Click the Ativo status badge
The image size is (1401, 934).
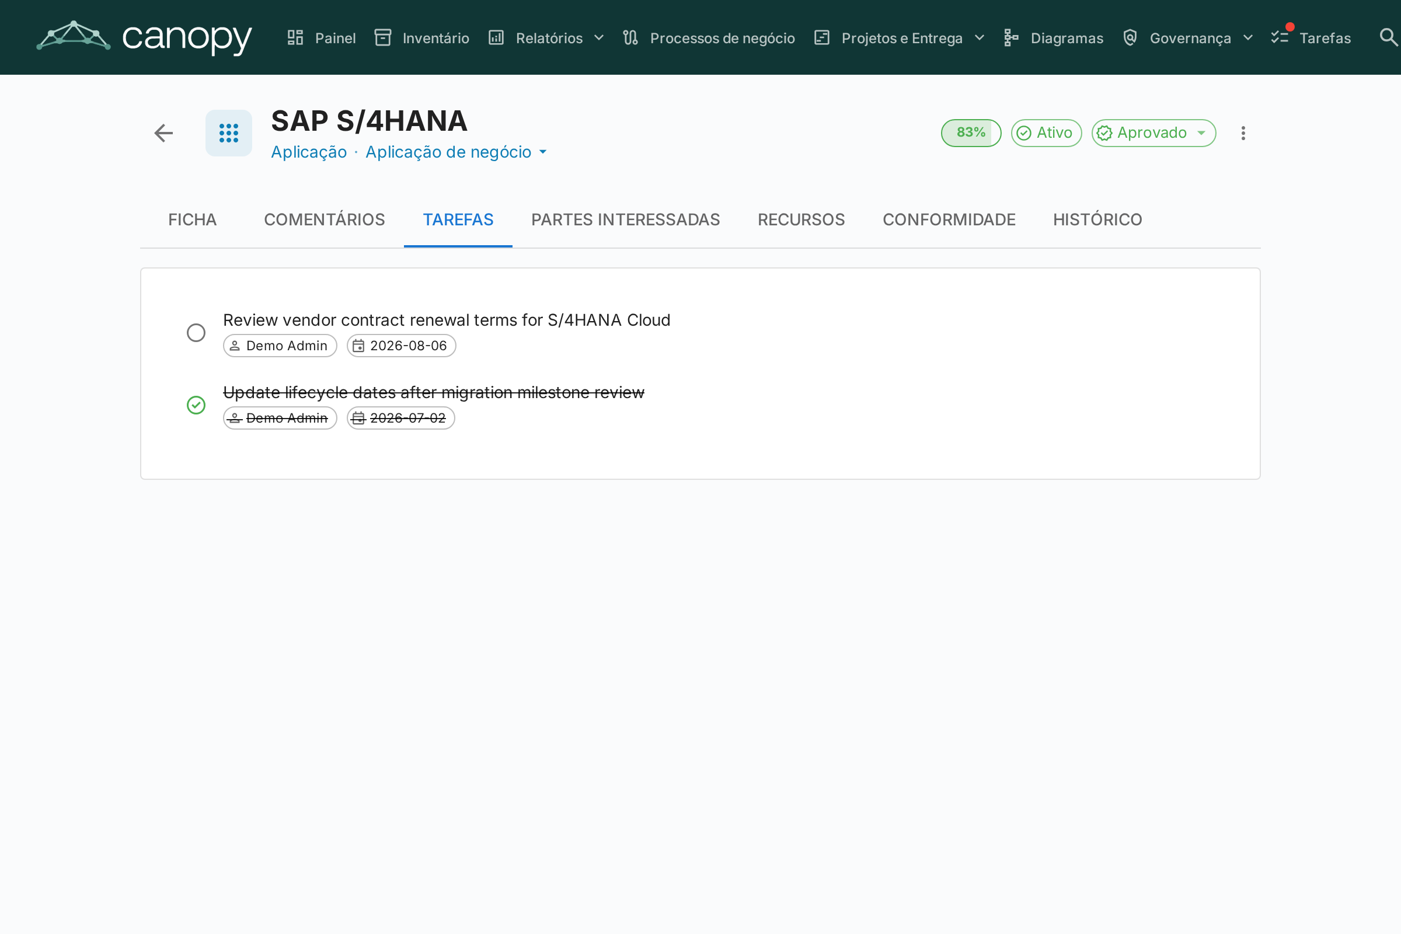click(1046, 133)
